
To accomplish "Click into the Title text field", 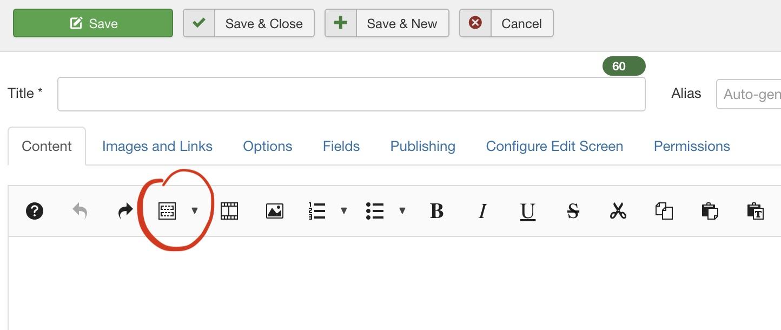I will pyautogui.click(x=351, y=94).
